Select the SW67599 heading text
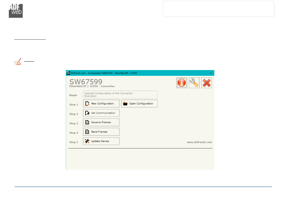Image resolution: width=288 pixels, height=199 pixels. pyautogui.click(x=86, y=82)
